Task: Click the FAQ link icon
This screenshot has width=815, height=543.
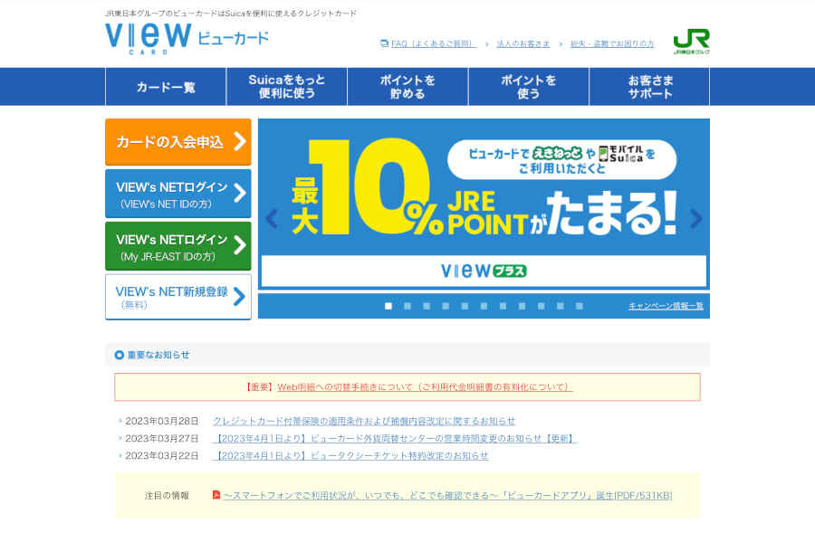Action: tap(384, 43)
